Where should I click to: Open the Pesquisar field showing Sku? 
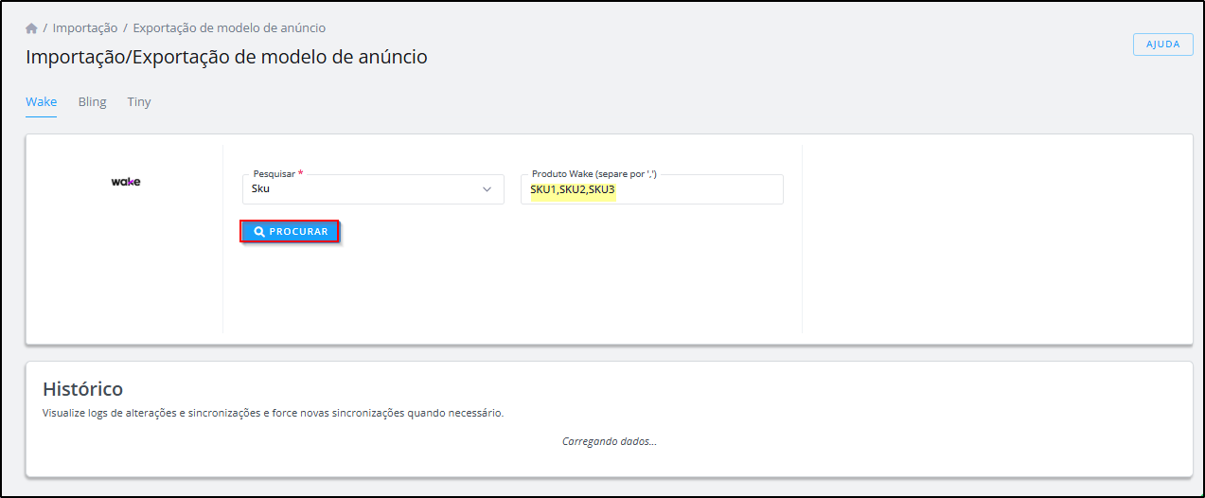pos(373,189)
